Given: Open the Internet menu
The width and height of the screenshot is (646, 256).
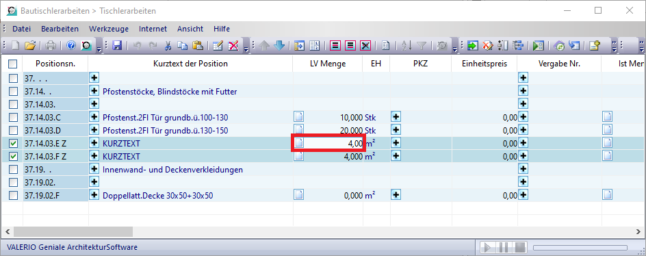Looking at the screenshot, I should (153, 29).
